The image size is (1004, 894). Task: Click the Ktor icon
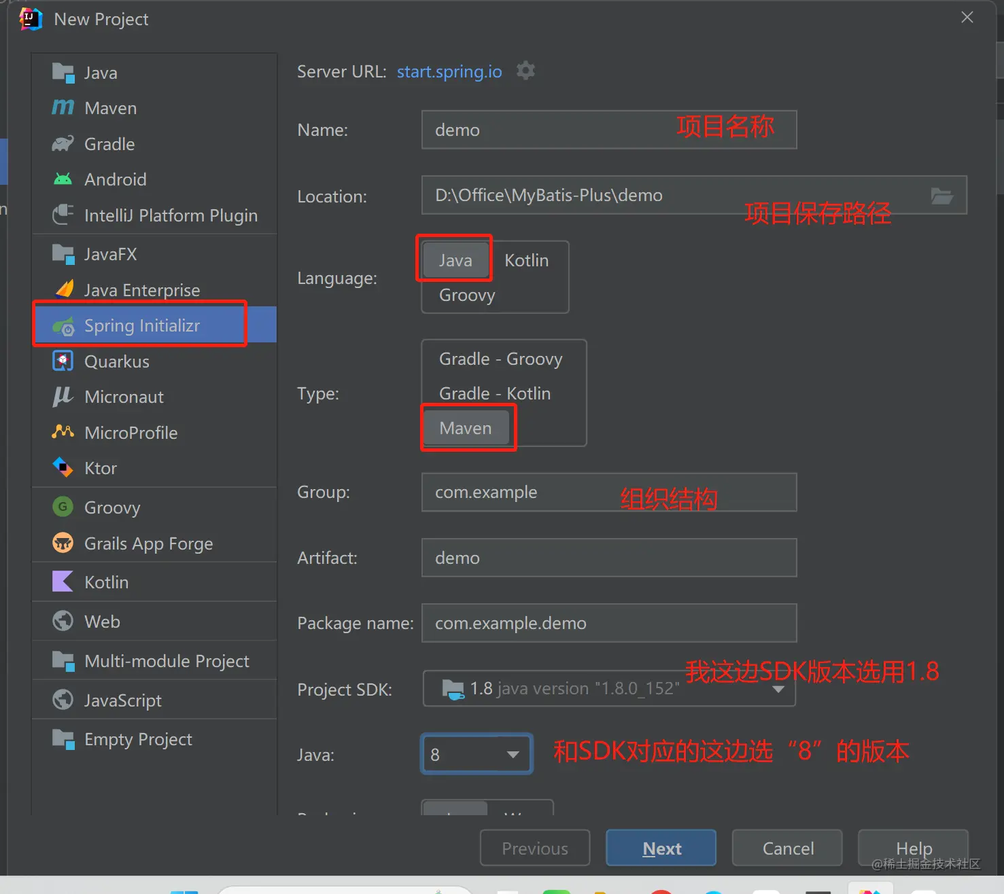pyautogui.click(x=63, y=468)
